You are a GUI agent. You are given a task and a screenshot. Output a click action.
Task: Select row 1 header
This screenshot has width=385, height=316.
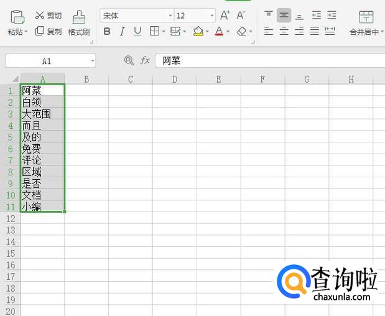(11, 91)
